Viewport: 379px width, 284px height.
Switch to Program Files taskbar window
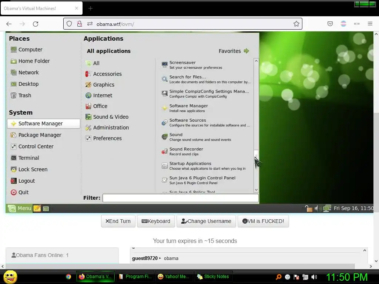click(135, 277)
